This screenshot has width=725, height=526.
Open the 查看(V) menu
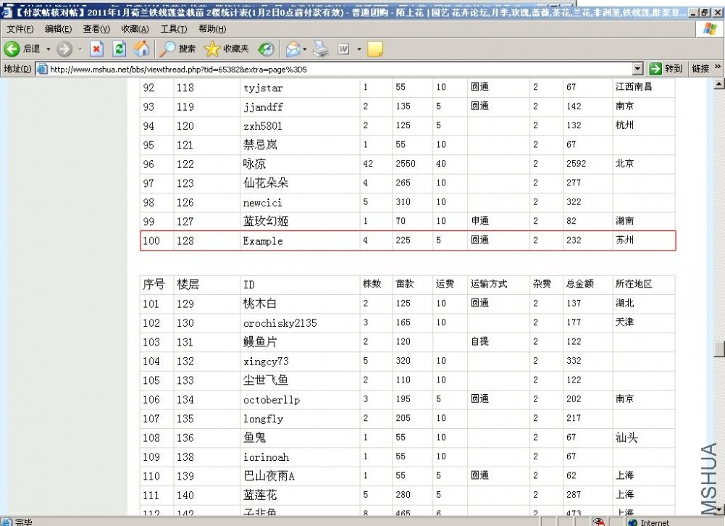click(x=96, y=29)
